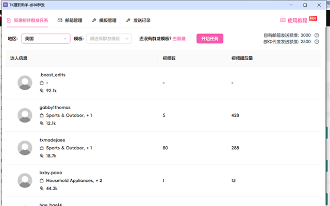Select the username txmadejaee
Image resolution: width=330 pixels, height=206 pixels.
pyautogui.click(x=52, y=140)
